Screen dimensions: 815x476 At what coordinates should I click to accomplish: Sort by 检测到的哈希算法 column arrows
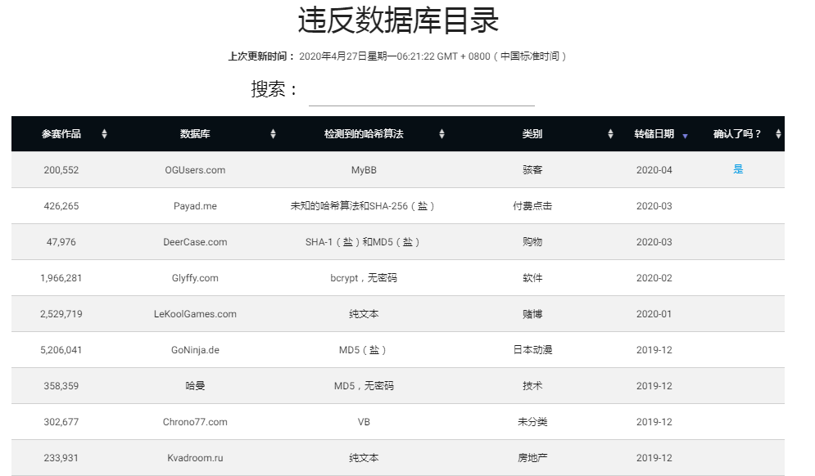pyautogui.click(x=441, y=134)
